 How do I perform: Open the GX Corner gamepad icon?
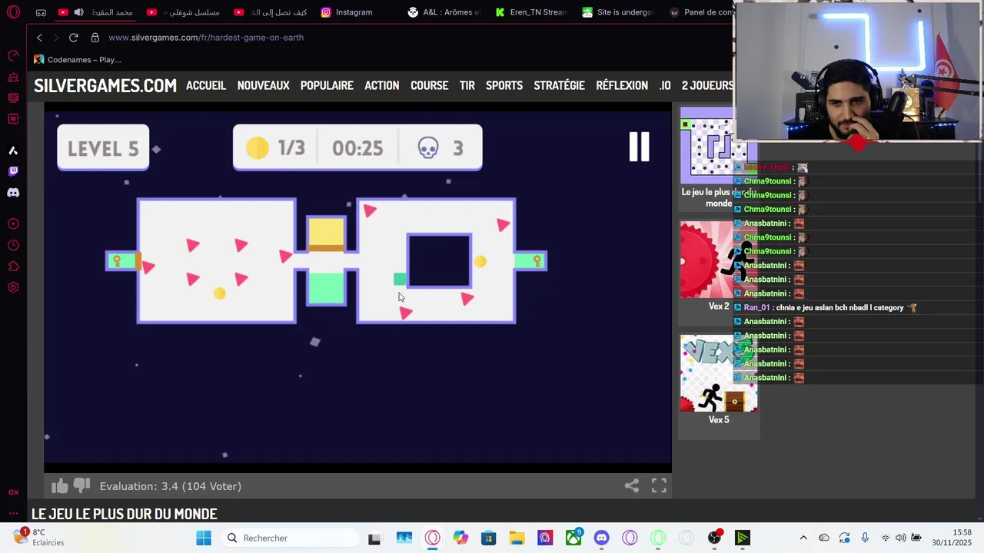click(x=41, y=12)
